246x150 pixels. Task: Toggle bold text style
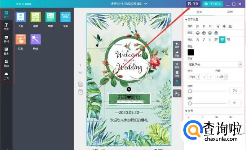tap(197, 40)
